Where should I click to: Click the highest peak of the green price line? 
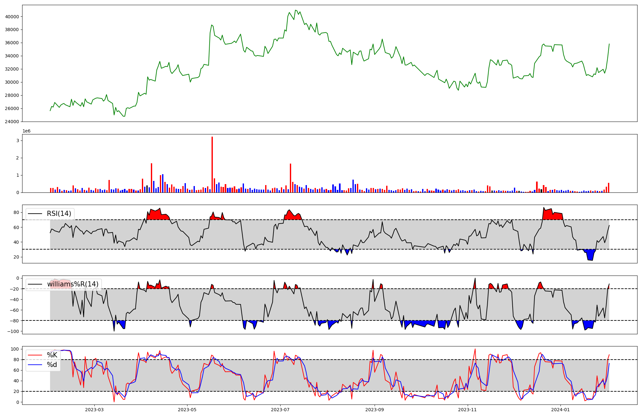point(296,10)
